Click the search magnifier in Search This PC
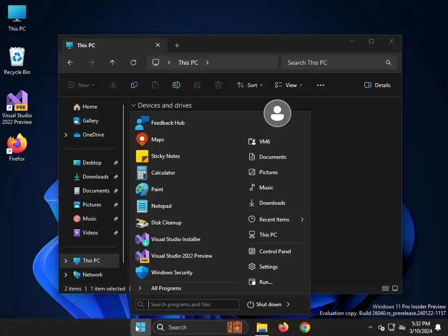Viewport: 448px width, 336px height. point(388,63)
